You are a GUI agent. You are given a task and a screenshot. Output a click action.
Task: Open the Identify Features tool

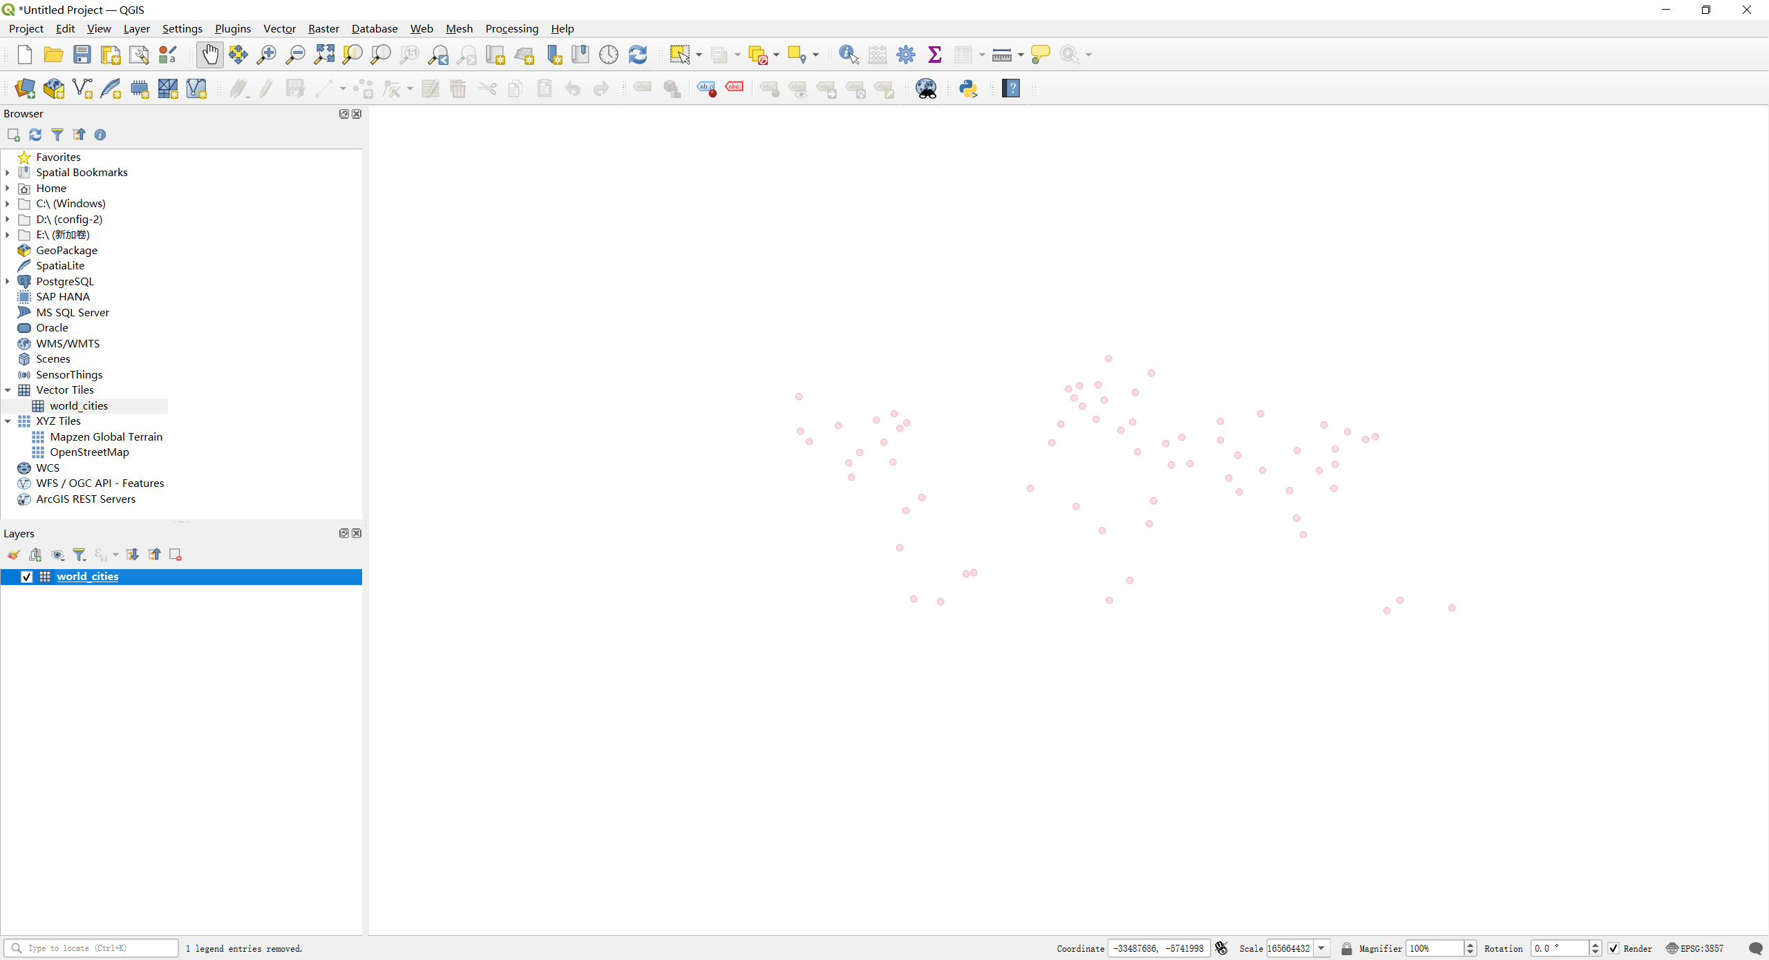pyautogui.click(x=848, y=55)
